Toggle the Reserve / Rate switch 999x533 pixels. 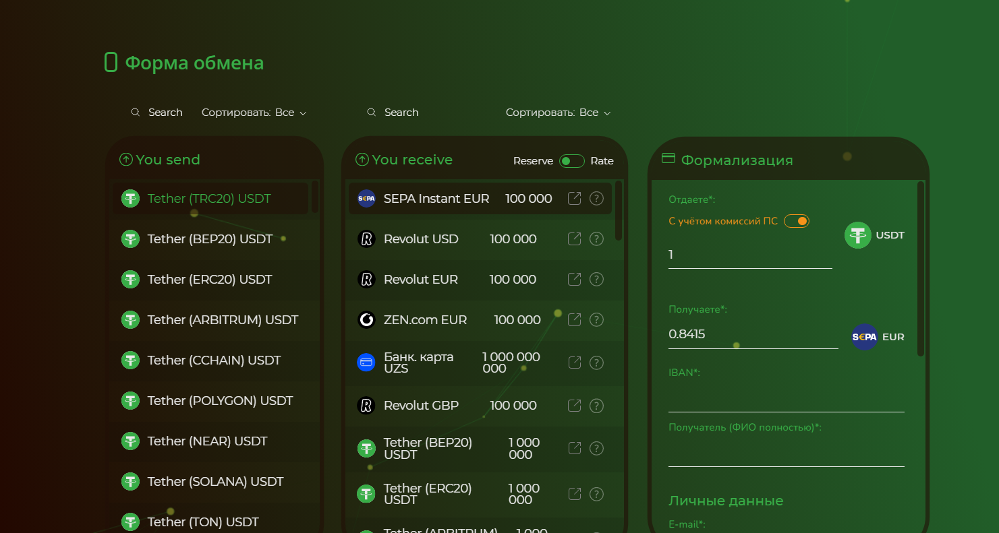(572, 161)
